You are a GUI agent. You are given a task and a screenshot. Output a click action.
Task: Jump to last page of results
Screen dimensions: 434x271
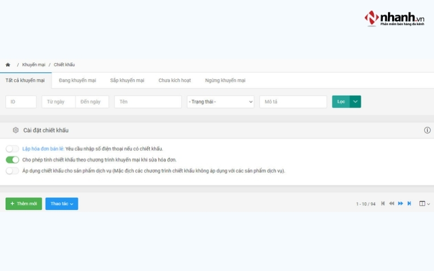click(x=409, y=204)
